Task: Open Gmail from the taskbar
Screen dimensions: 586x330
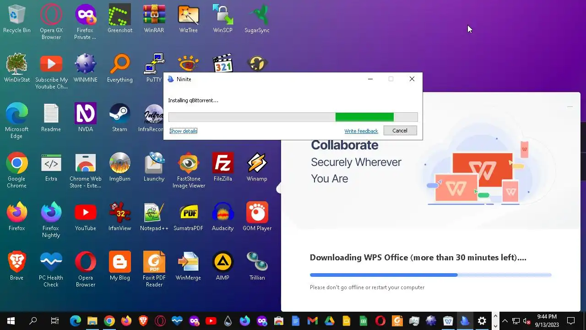Action: click(x=312, y=321)
